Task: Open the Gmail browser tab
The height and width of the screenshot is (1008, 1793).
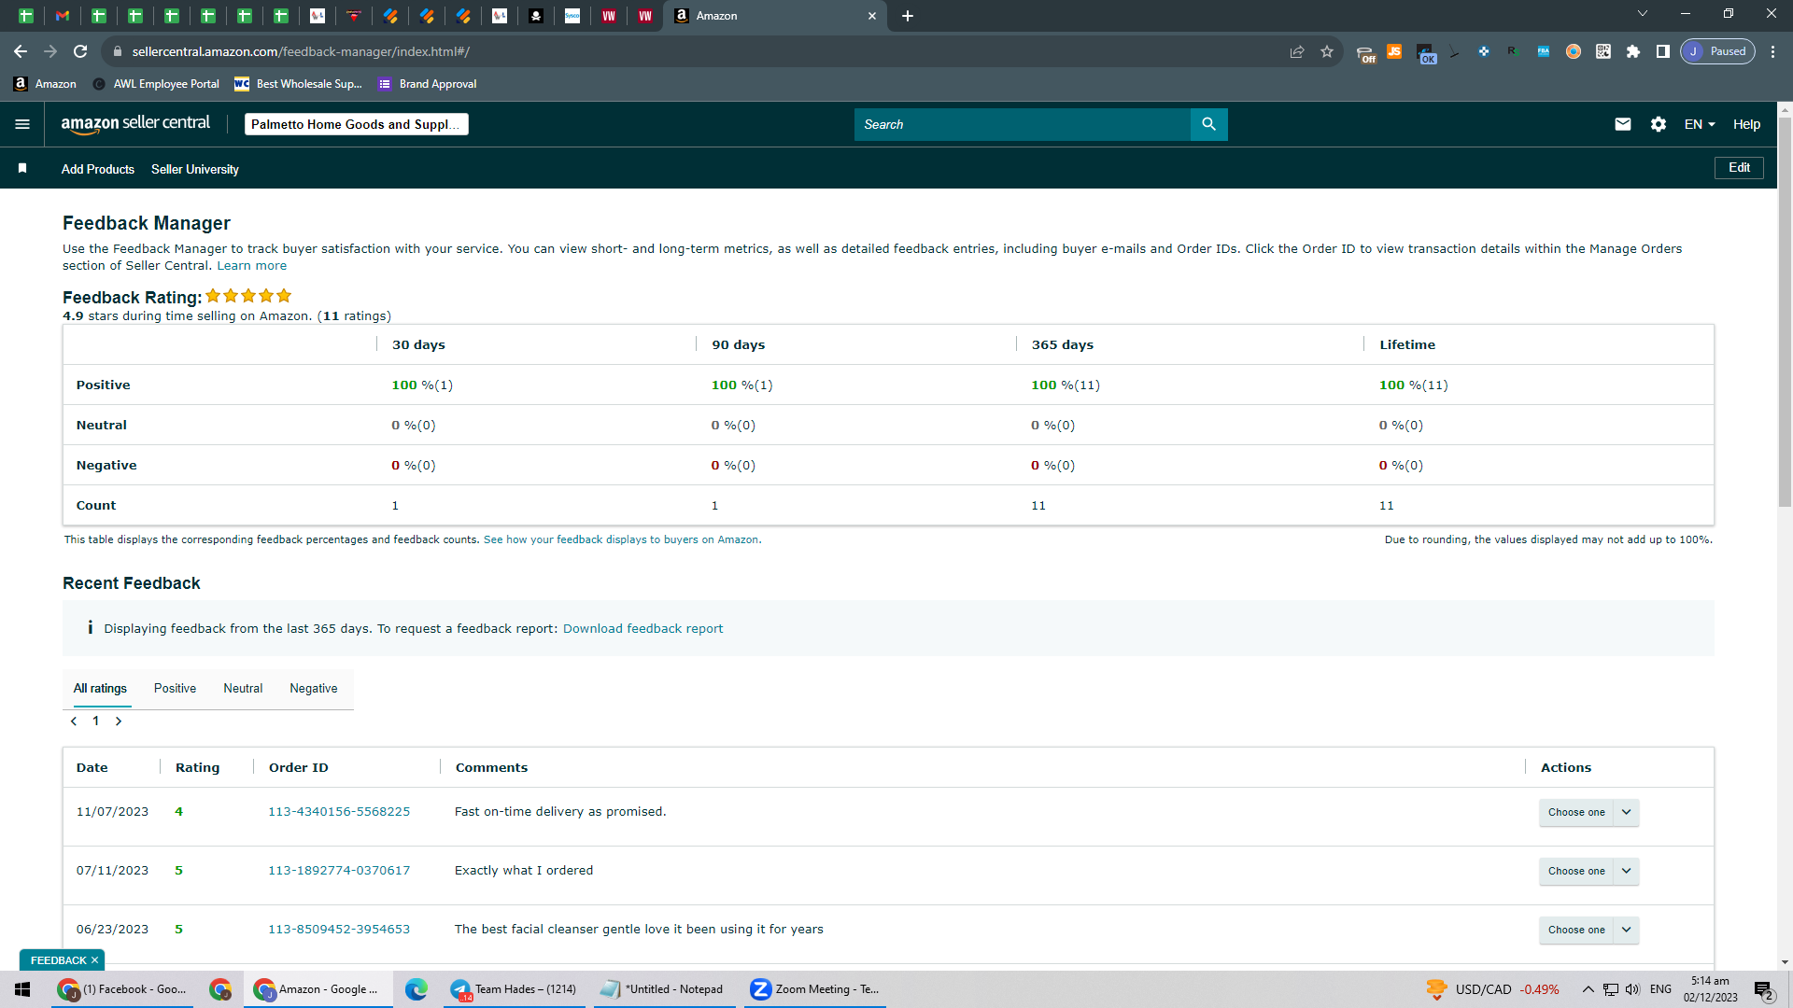Action: pos(63,16)
